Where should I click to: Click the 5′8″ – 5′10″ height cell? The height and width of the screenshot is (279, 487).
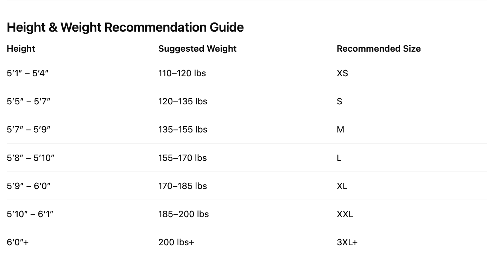31,158
